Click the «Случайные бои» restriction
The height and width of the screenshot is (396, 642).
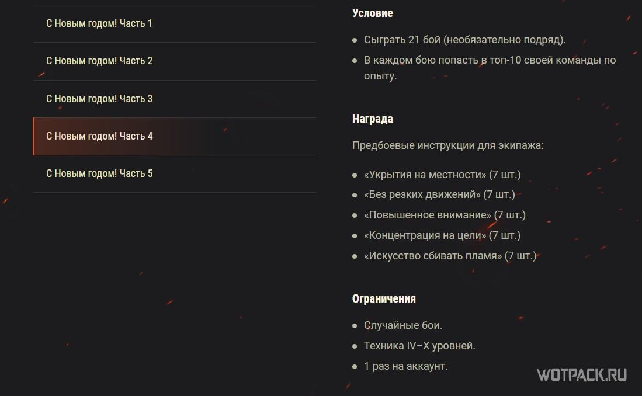[402, 325]
